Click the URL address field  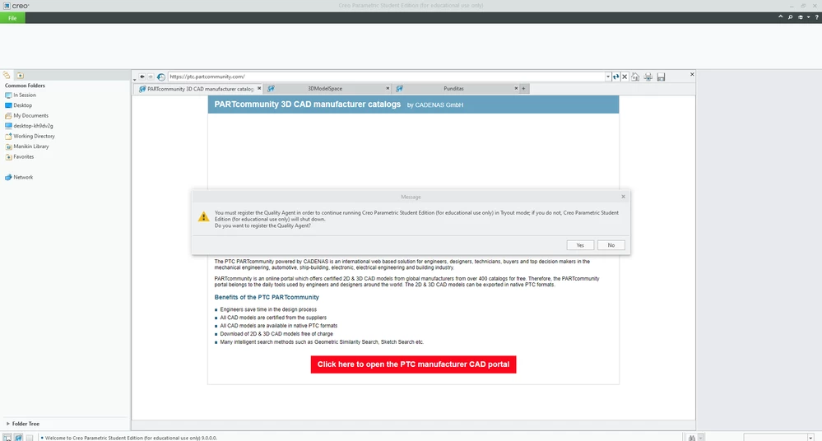click(x=387, y=77)
